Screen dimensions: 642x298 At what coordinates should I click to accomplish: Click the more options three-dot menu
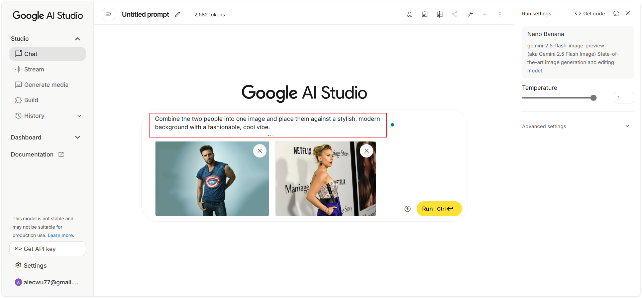pos(500,14)
